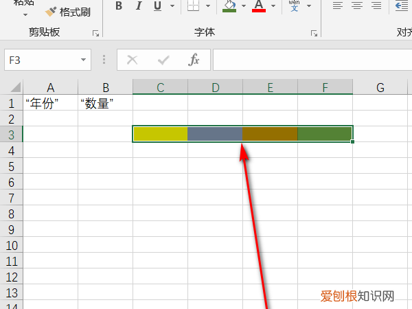Image resolution: width=412 pixels, height=309 pixels.
Task: Click the phonetic guide wén icon
Action: tap(295, 5)
